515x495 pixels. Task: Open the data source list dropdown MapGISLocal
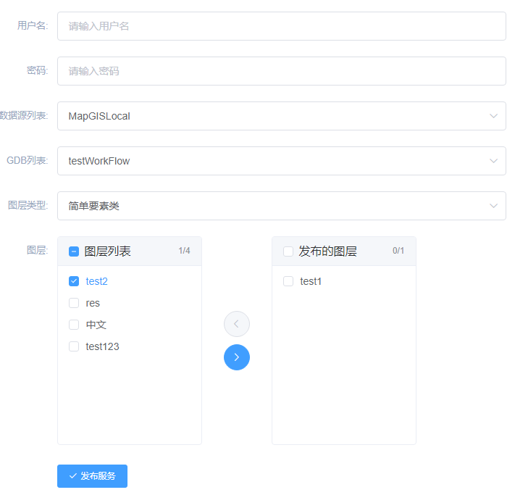tap(282, 116)
